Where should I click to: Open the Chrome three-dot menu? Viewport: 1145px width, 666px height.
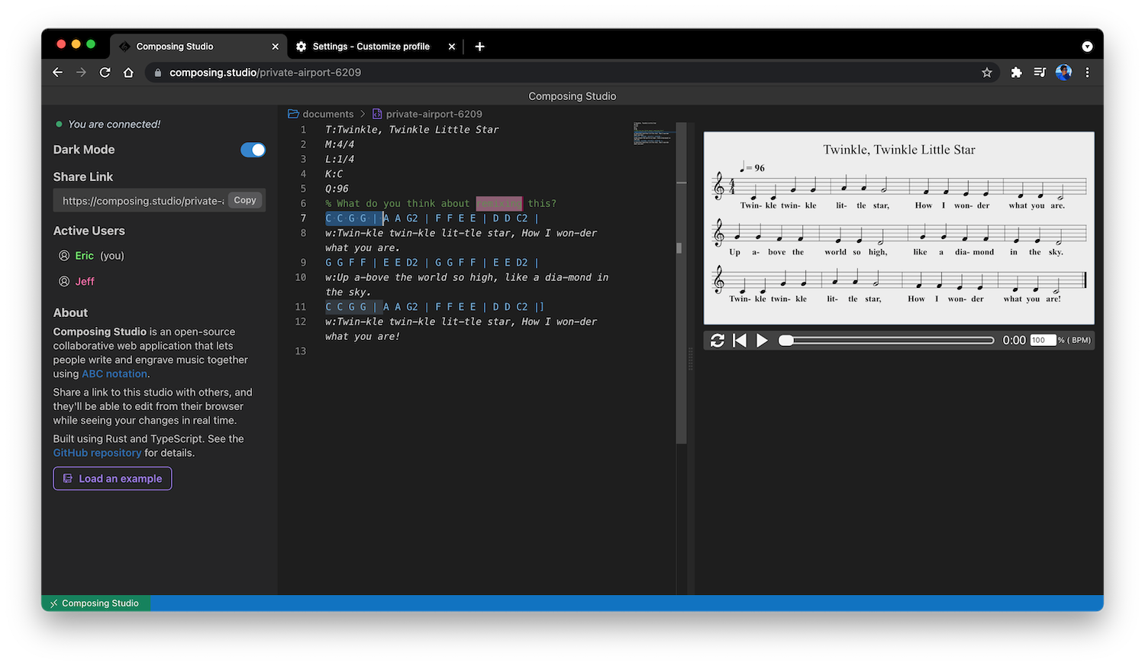(x=1088, y=73)
